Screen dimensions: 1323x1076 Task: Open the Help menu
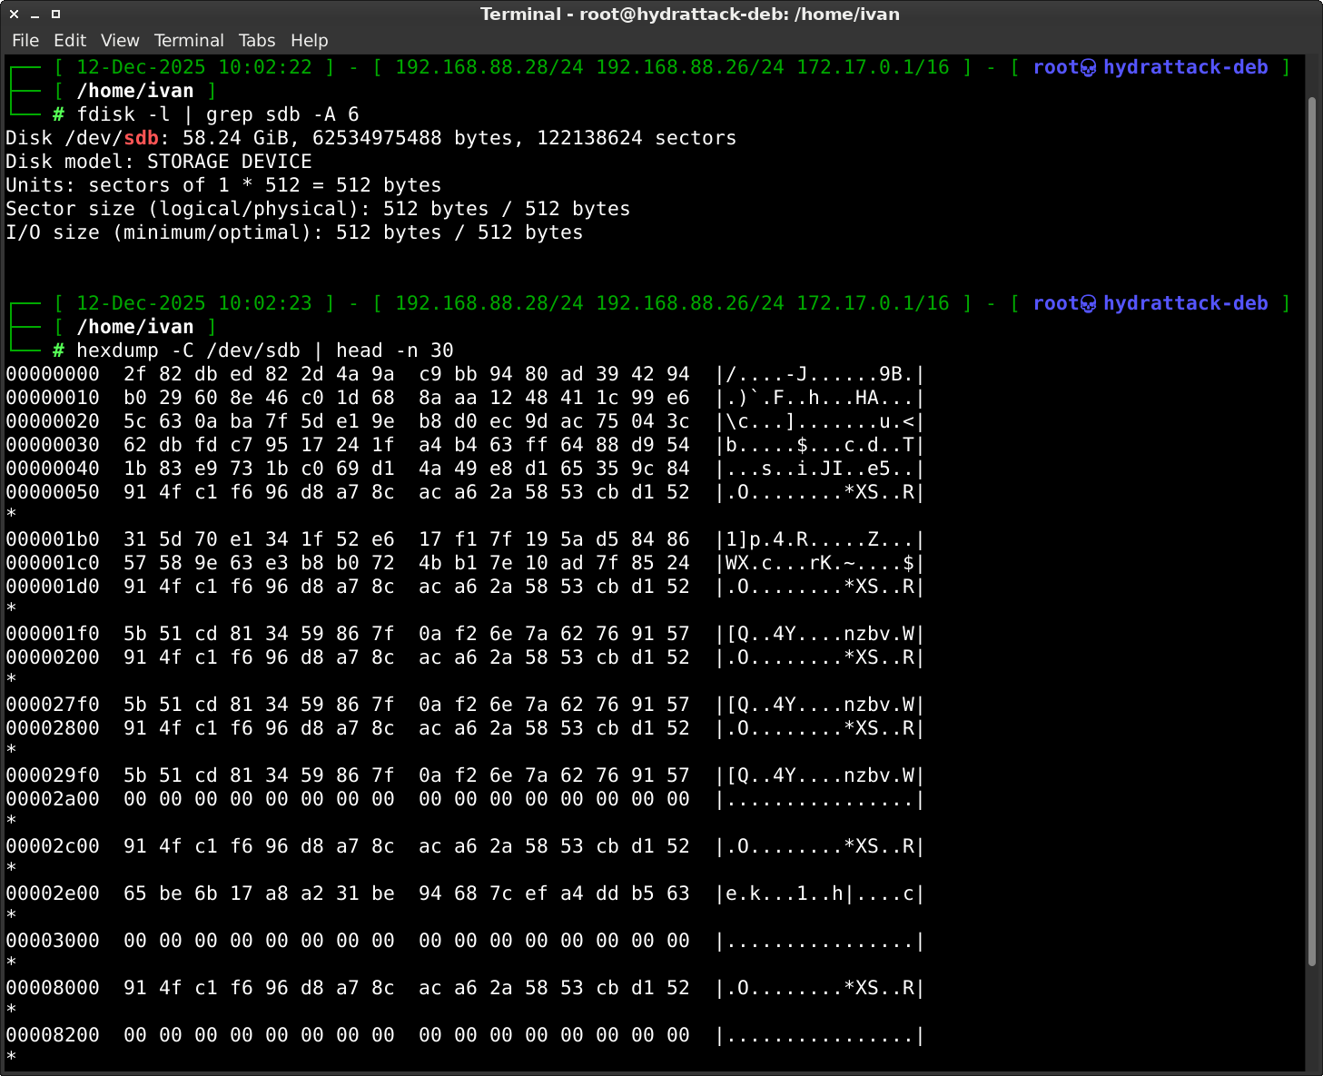click(309, 40)
